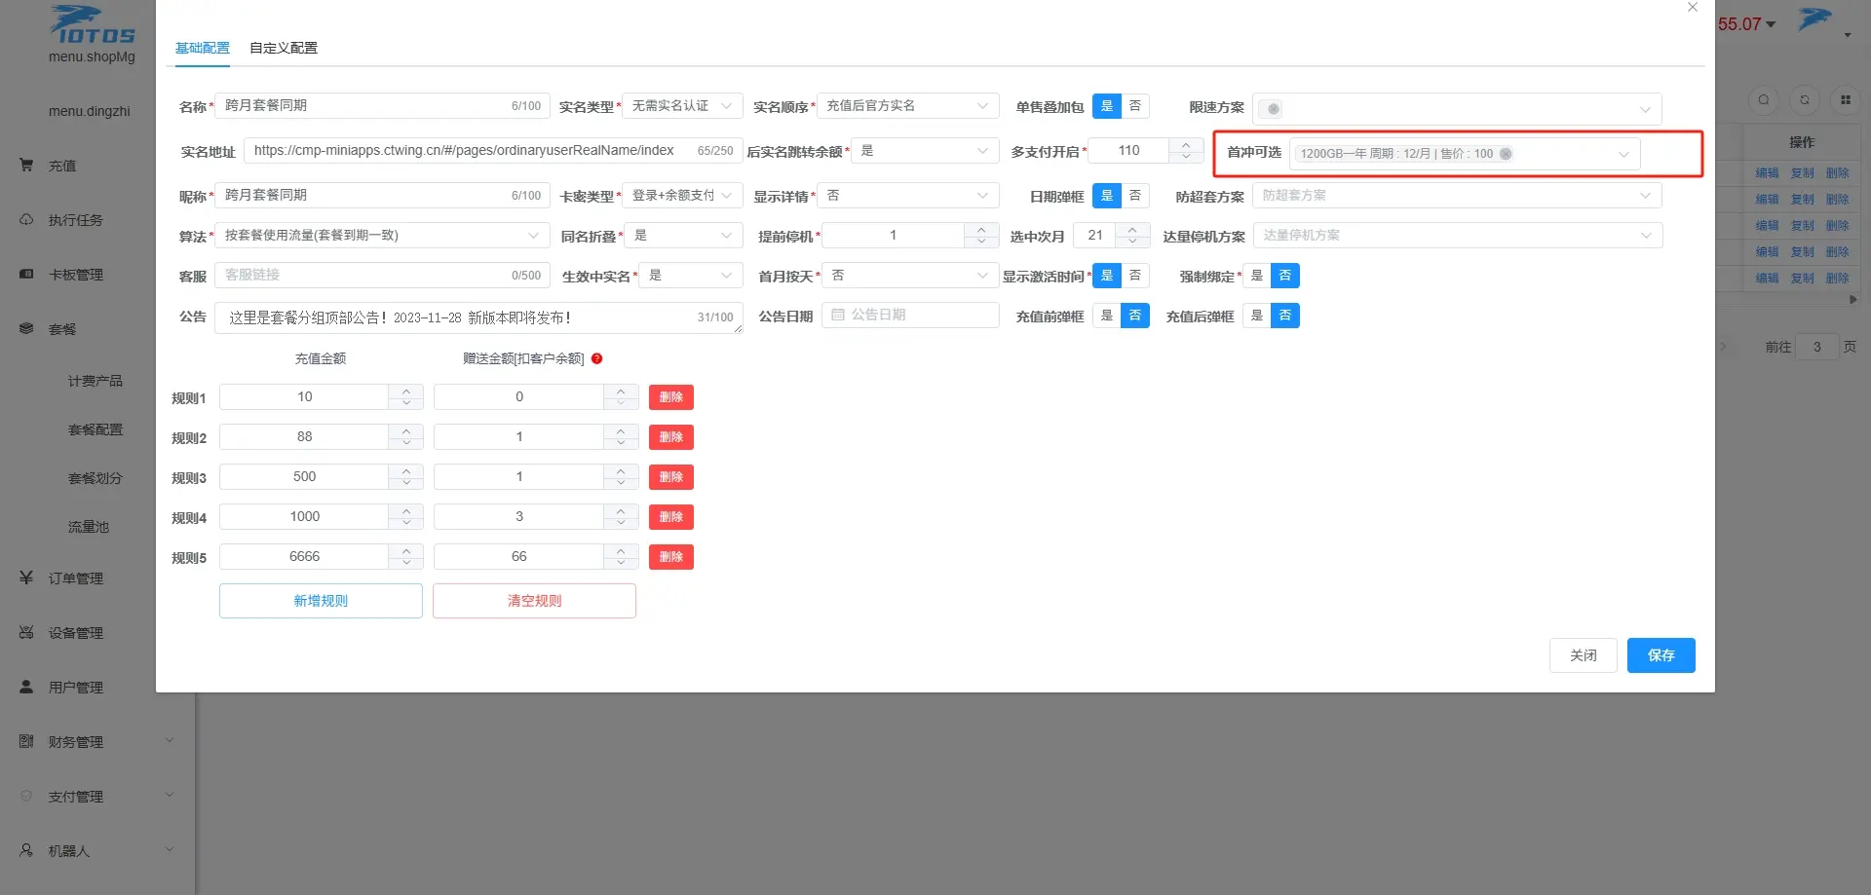Screen dimensions: 1871x895
Task: Increase 多支付开启 value with up arrow
Action: (1186, 144)
